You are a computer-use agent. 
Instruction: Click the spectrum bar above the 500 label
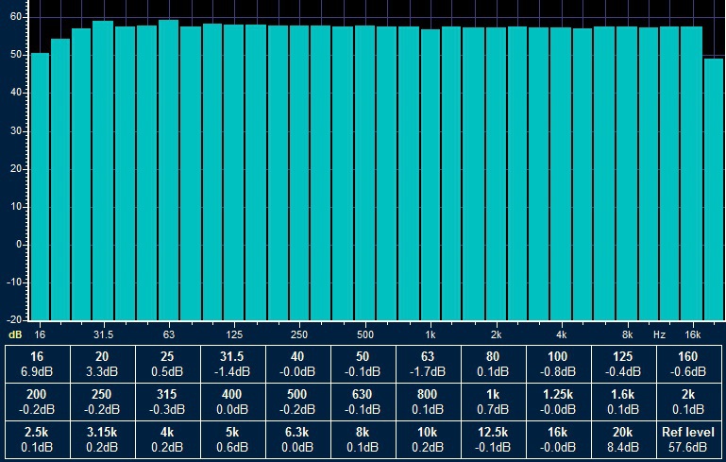[x=365, y=189]
